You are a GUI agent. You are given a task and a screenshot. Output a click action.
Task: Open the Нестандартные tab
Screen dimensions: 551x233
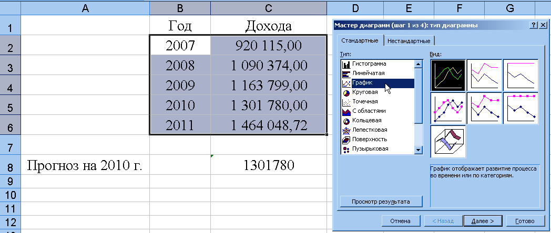pos(409,41)
